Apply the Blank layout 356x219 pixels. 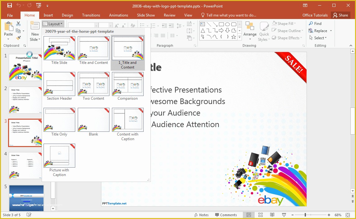pyautogui.click(x=94, y=122)
